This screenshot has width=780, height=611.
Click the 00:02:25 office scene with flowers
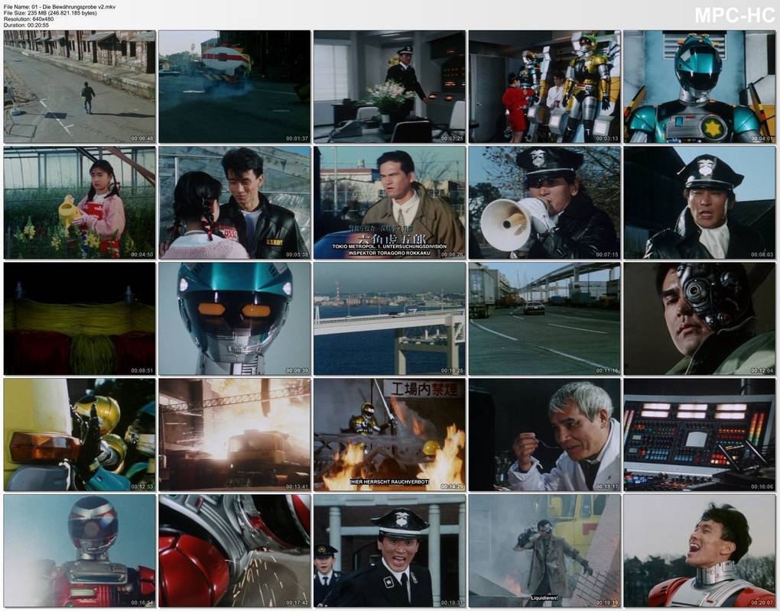point(389,87)
